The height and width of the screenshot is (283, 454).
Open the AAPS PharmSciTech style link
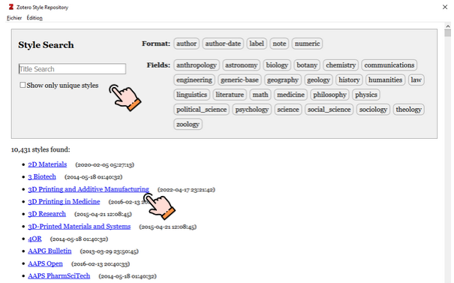[x=59, y=276]
